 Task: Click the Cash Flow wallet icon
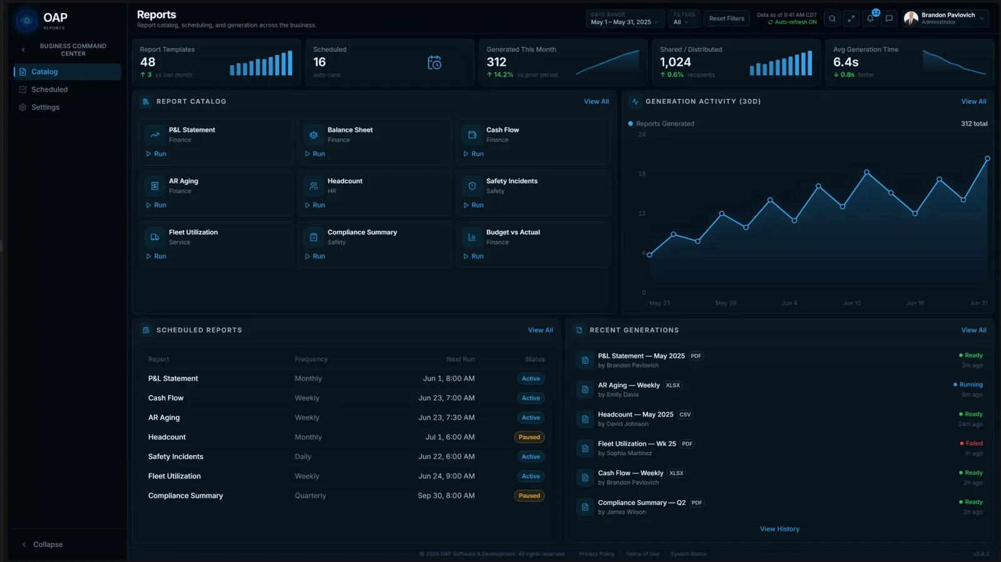point(472,135)
